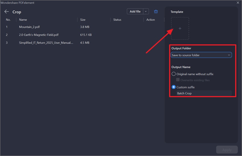242x156 pixels.
Task: Click the Output Name label
Action: (181, 67)
